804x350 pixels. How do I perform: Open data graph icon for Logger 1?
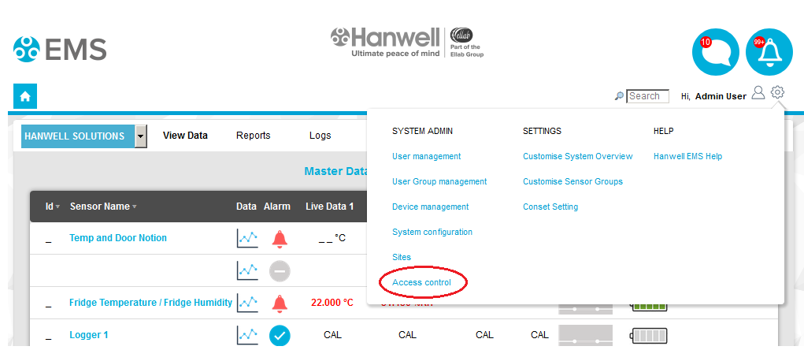pyautogui.click(x=247, y=335)
